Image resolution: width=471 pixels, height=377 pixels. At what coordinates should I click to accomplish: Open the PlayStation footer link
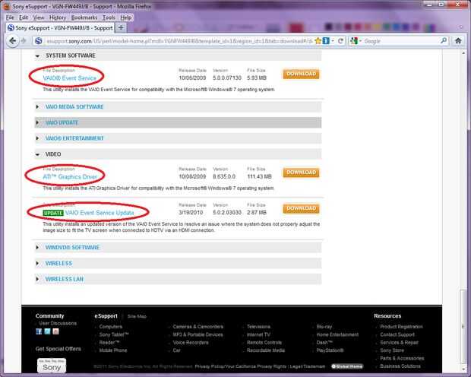tap(330, 350)
